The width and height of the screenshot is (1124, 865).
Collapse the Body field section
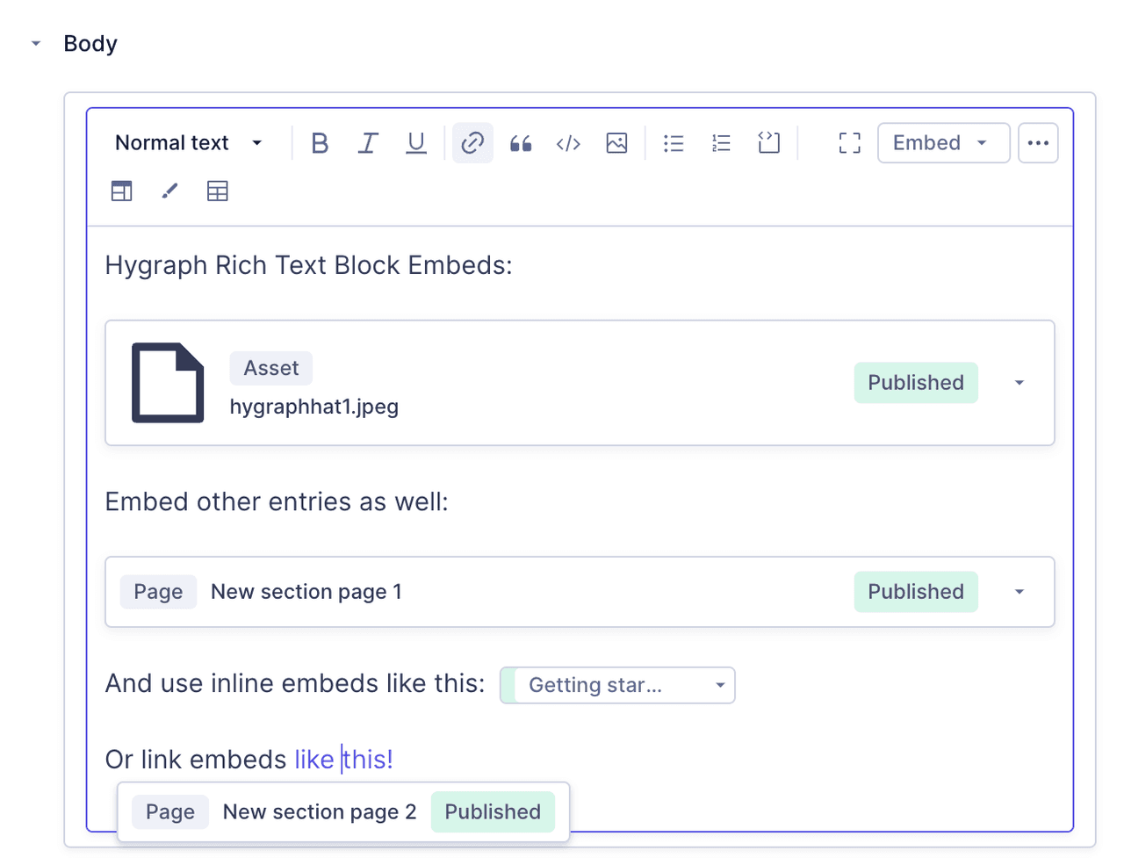pyautogui.click(x=35, y=43)
